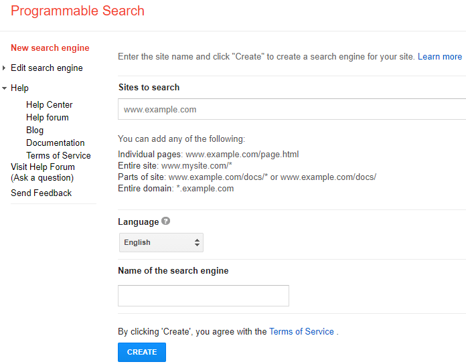This screenshot has height=364, width=466.
Task: Open the Blog link
Action: point(35,130)
